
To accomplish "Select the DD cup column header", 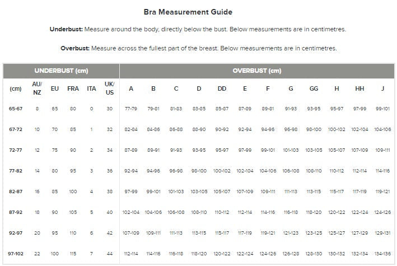I will pos(222,88).
